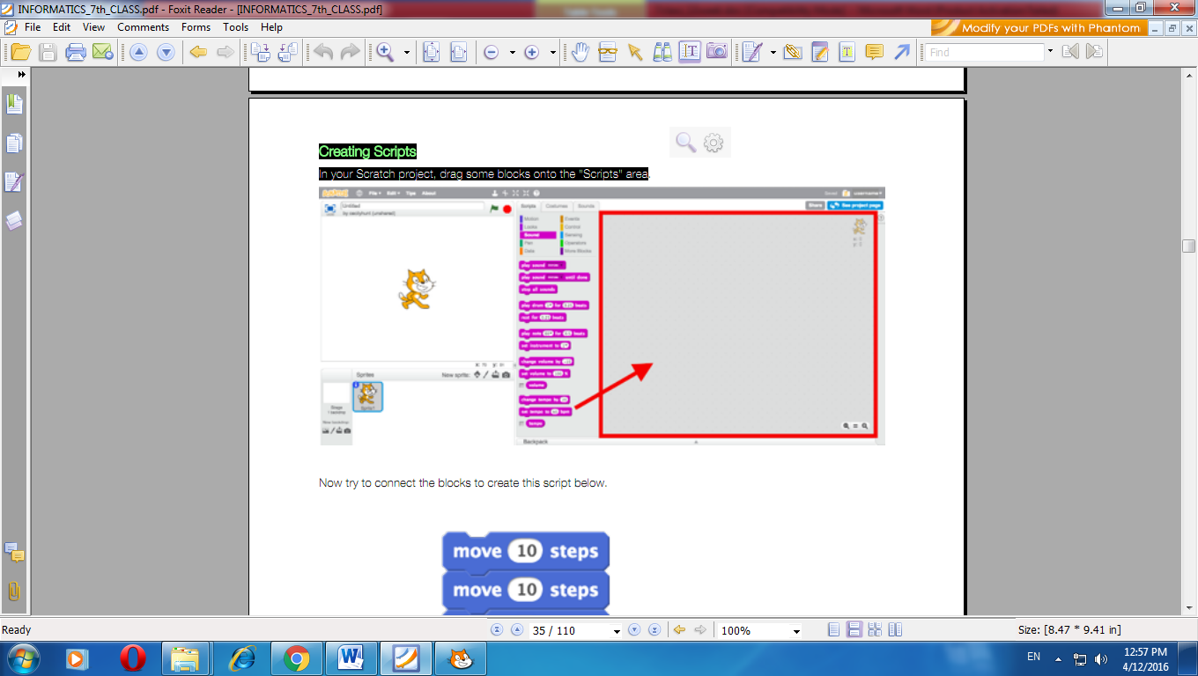Select the Hand tool
The width and height of the screenshot is (1198, 676).
580,52
